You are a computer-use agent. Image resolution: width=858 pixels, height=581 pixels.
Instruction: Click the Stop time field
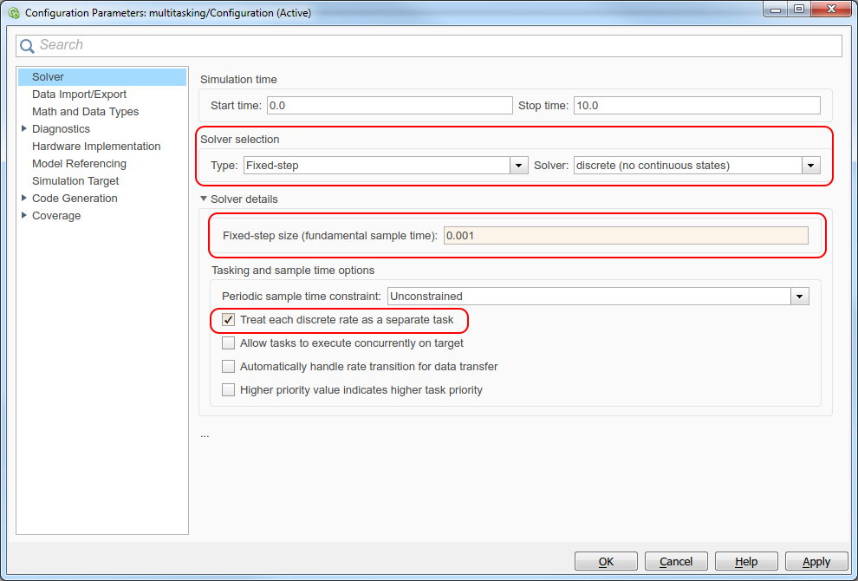(x=697, y=105)
